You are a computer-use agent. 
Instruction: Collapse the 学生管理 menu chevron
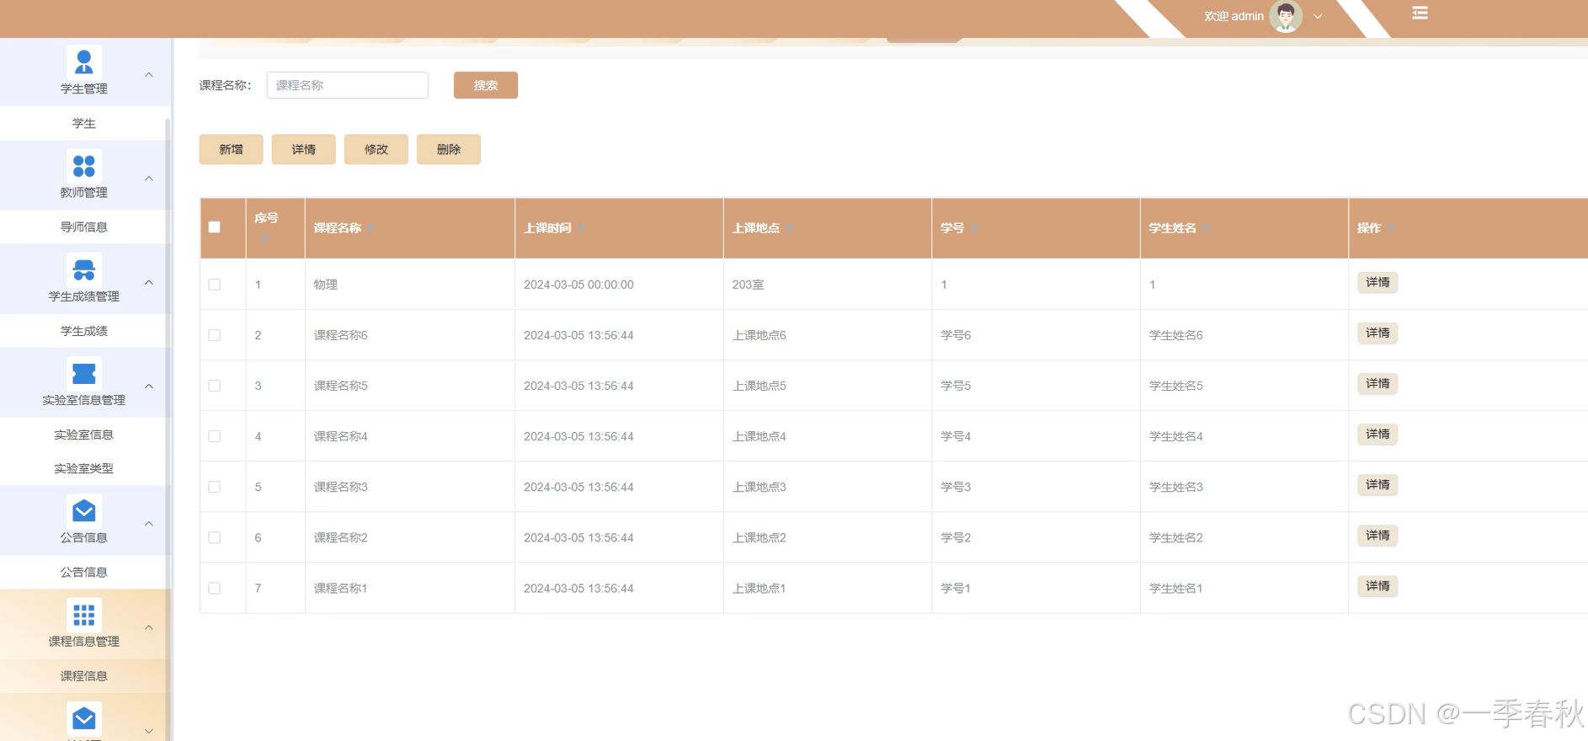coord(149,75)
